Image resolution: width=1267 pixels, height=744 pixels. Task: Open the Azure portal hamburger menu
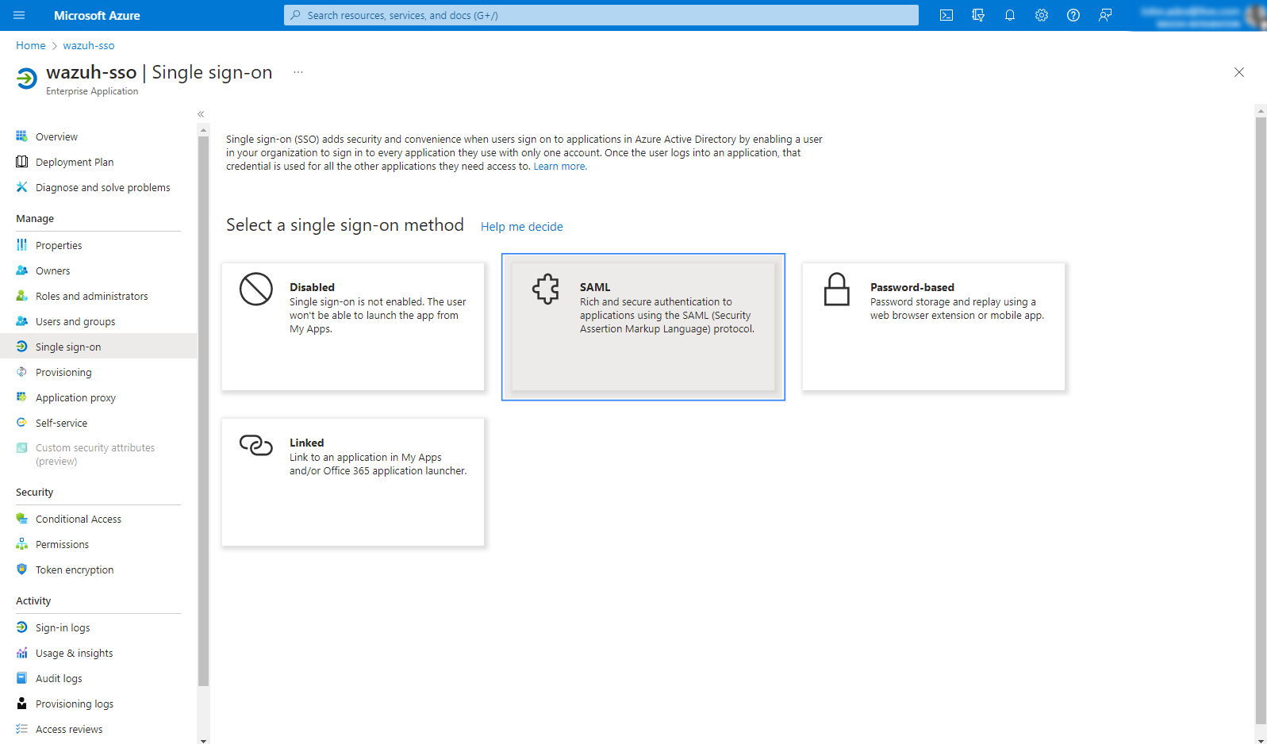pos(19,15)
